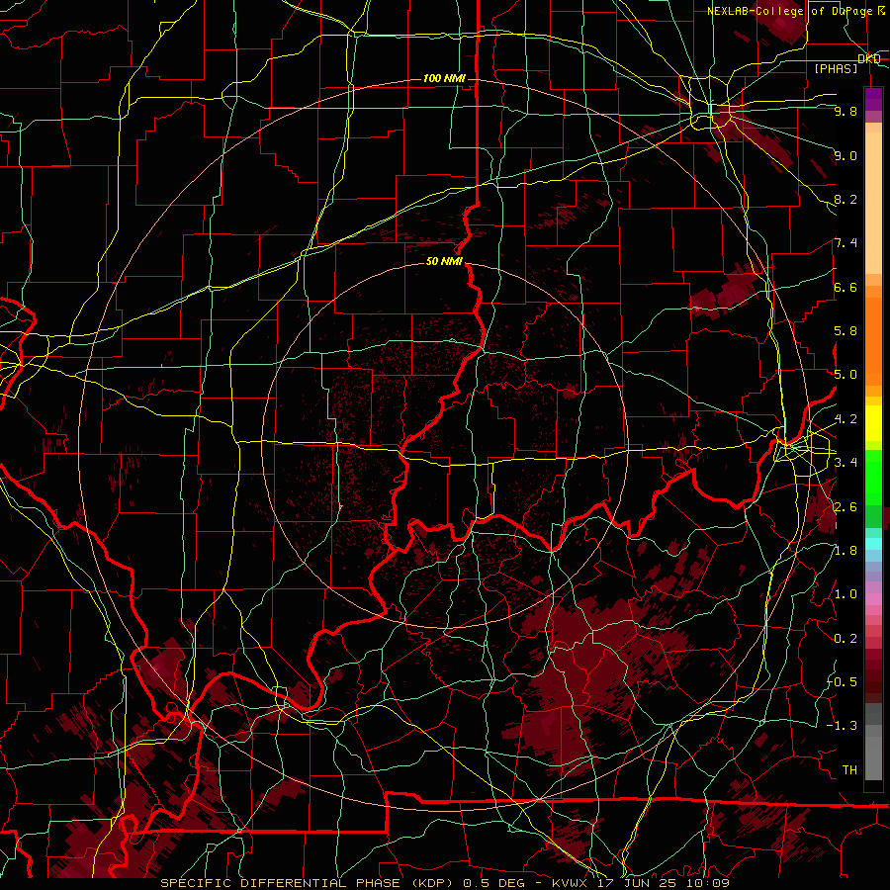The image size is (890, 890).
Task: Click the 9.8 value on the color scale
Action: (x=845, y=111)
